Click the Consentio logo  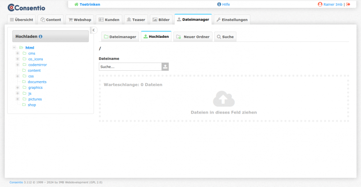(x=26, y=7)
